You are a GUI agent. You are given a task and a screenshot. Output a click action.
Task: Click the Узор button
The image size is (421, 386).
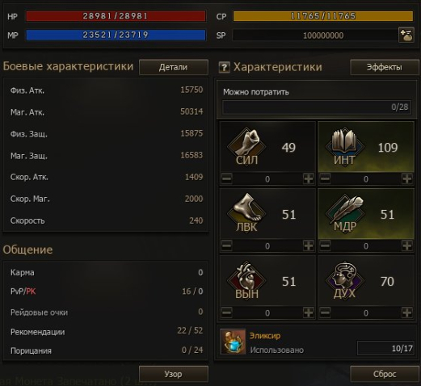coord(174,374)
